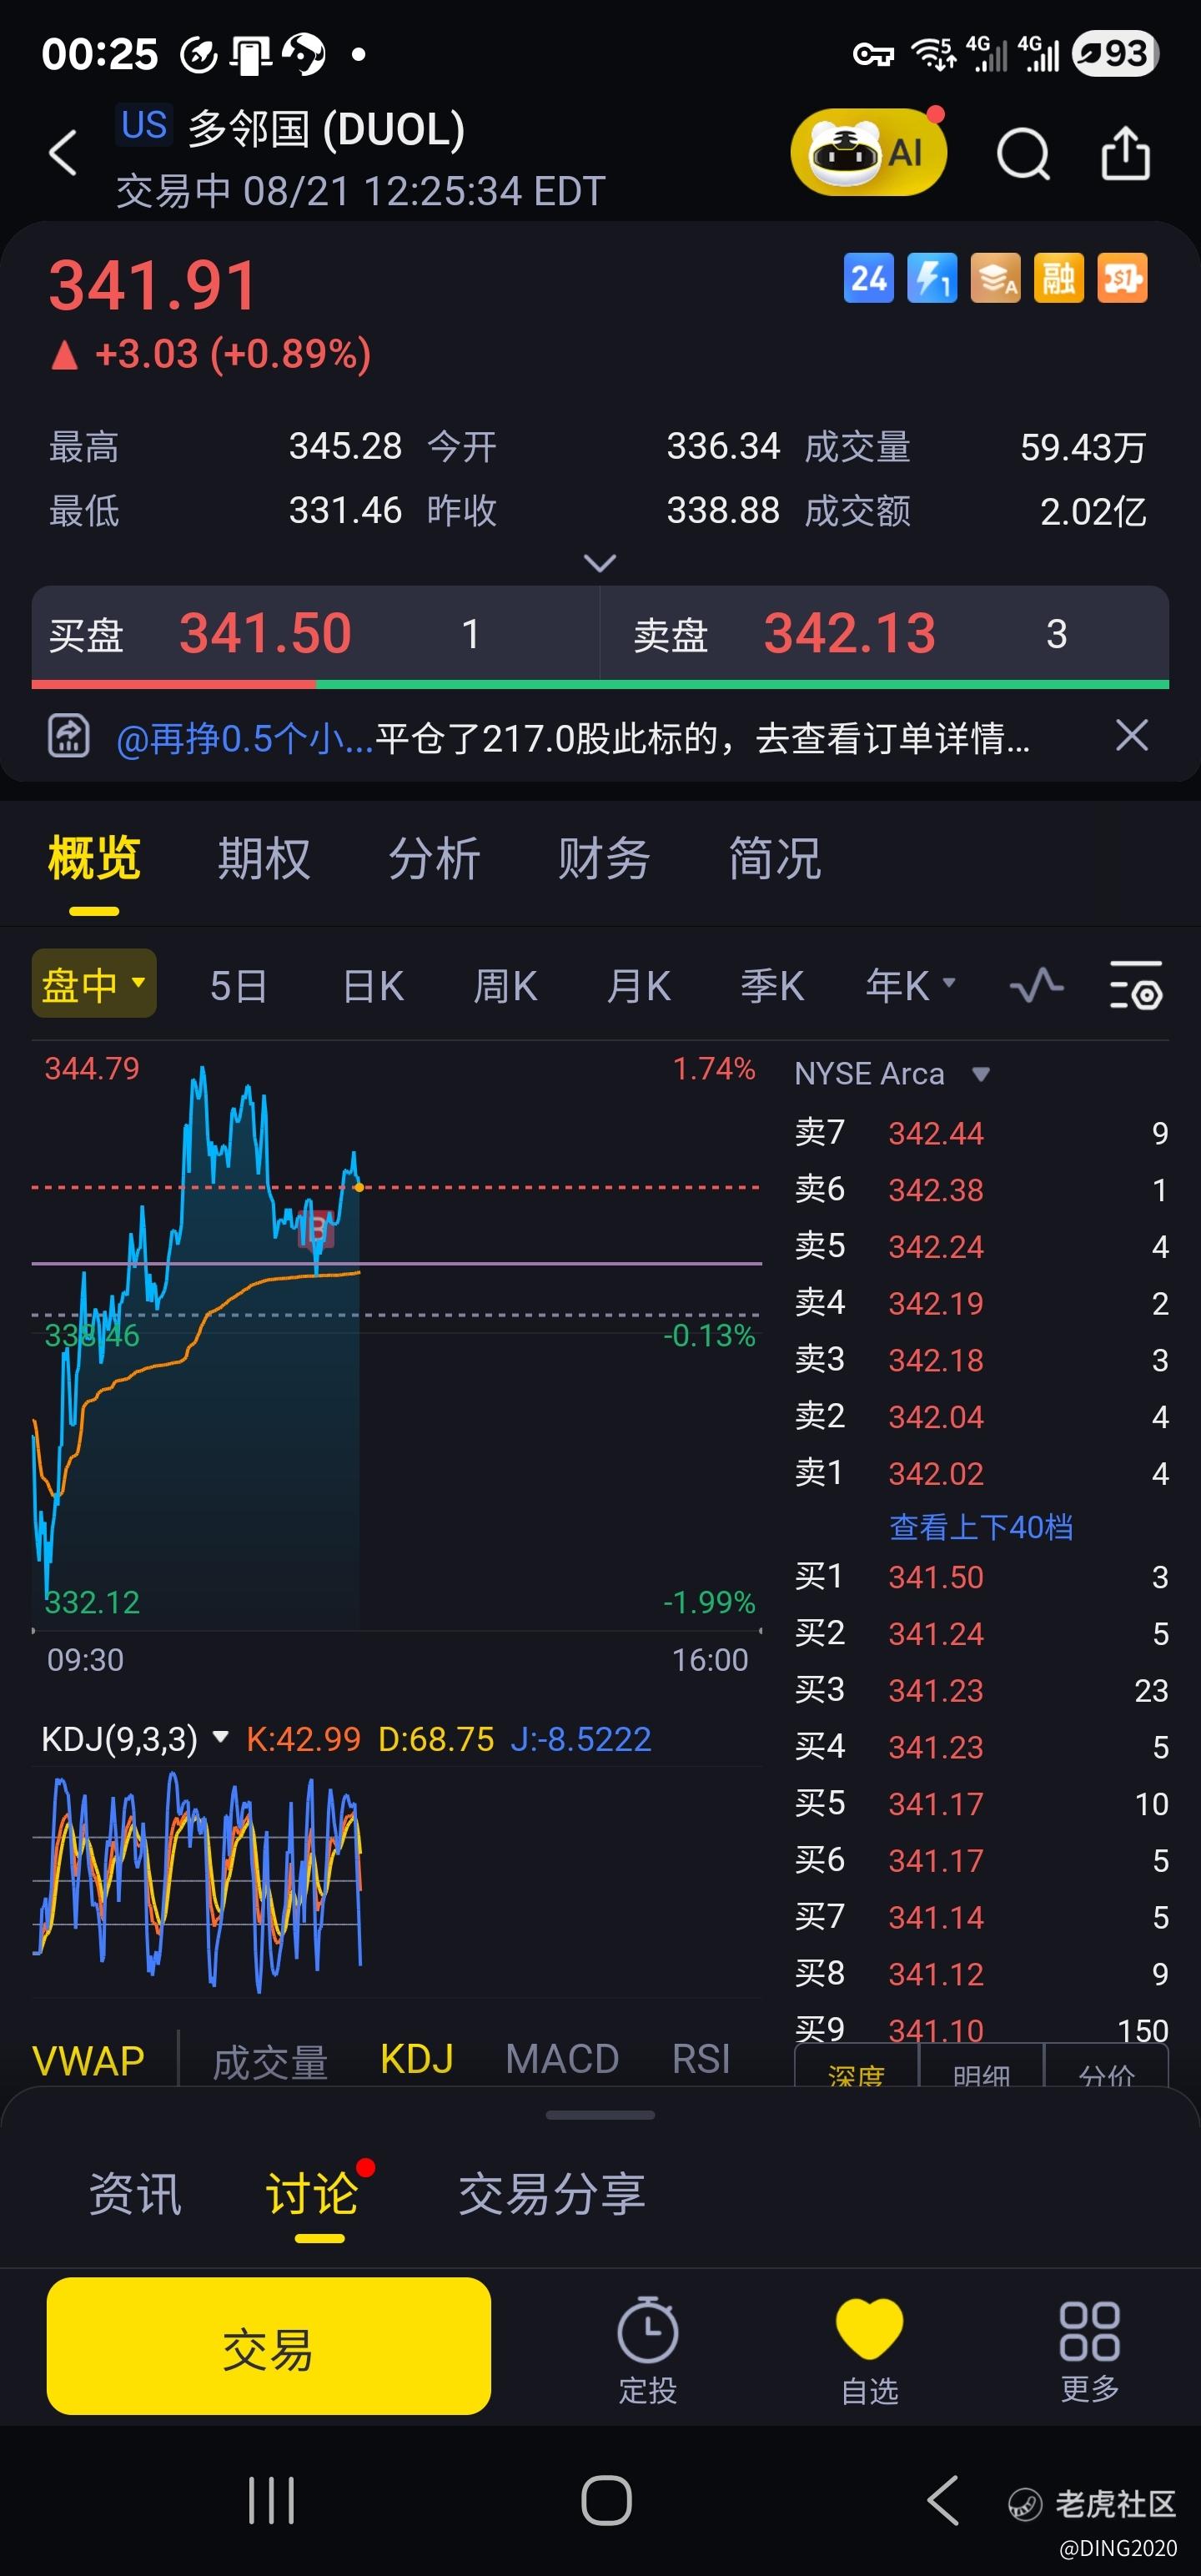
Task: Tap the 买8 341.12 order row
Action: [x=981, y=1974]
